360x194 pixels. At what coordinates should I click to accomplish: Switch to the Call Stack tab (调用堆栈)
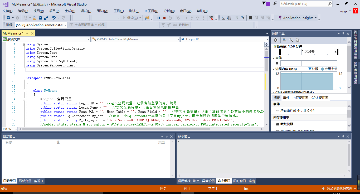[184, 181]
